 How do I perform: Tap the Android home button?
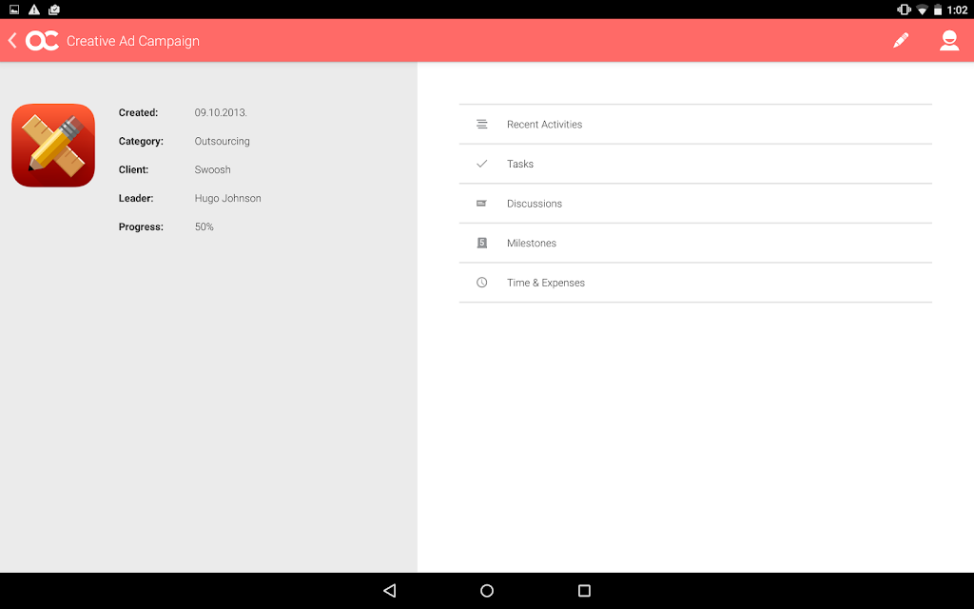[487, 590]
